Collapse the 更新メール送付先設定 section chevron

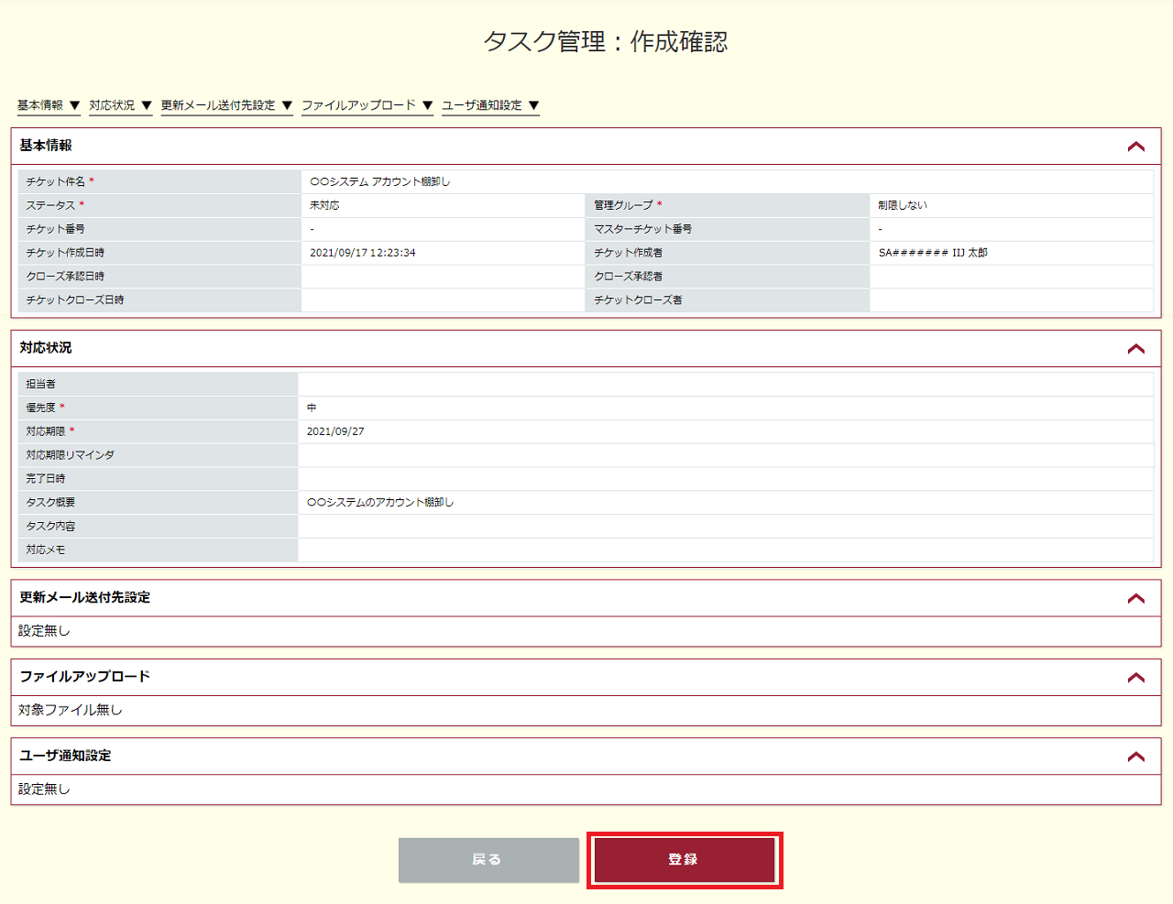point(1136,598)
